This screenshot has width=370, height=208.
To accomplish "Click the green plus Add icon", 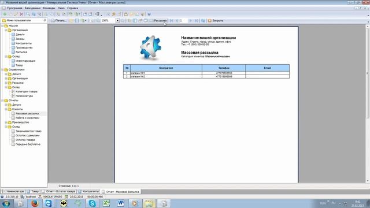I will (5, 14).
